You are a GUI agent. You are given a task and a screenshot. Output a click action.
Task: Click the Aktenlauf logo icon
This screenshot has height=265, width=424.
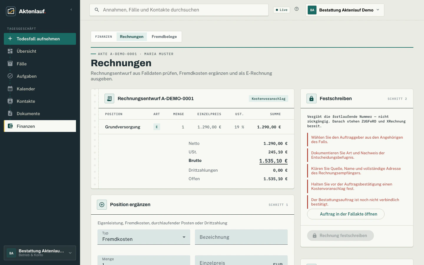tap(11, 11)
